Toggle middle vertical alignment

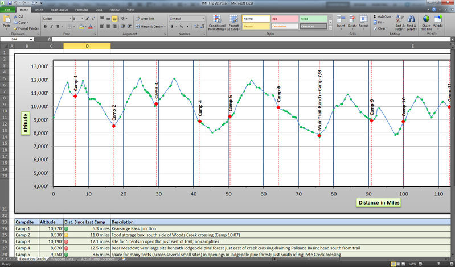coord(108,19)
